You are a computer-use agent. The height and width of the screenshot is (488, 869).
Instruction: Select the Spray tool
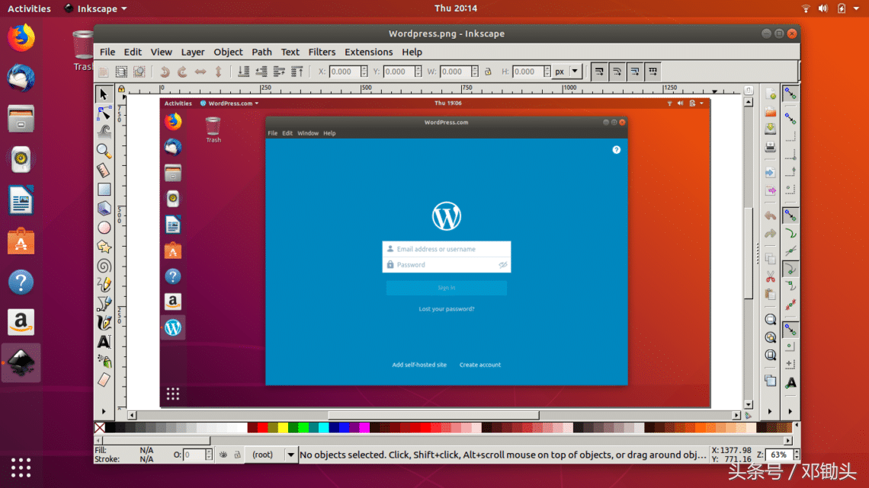click(104, 361)
